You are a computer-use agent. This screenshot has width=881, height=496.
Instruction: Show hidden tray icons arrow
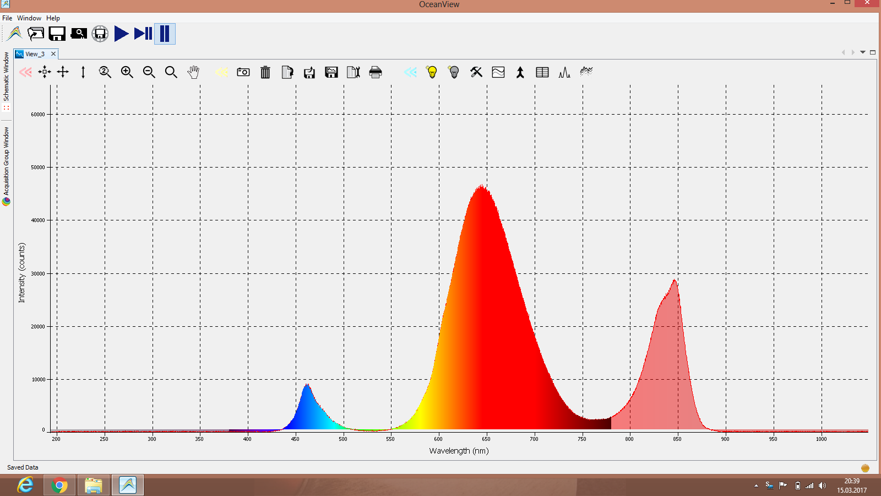[756, 486]
